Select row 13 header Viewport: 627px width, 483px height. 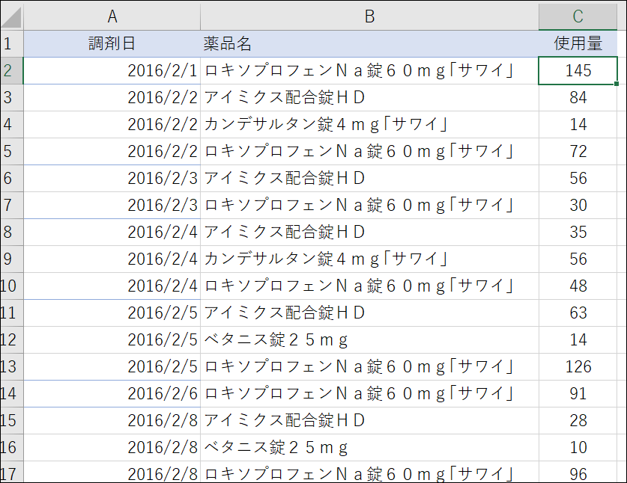[11, 367]
